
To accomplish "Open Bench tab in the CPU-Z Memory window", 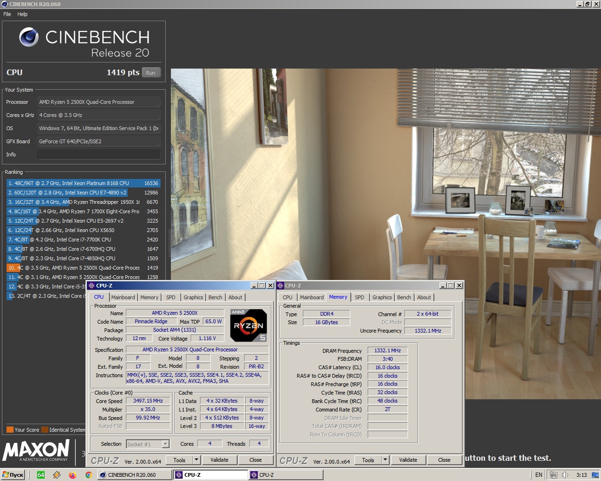I will (404, 297).
